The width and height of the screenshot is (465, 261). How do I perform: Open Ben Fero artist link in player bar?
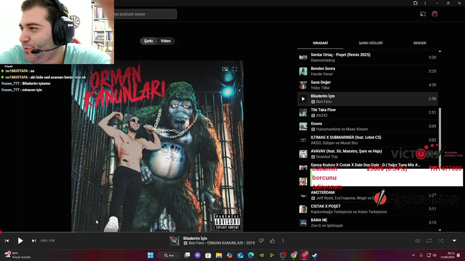pyautogui.click(x=197, y=243)
